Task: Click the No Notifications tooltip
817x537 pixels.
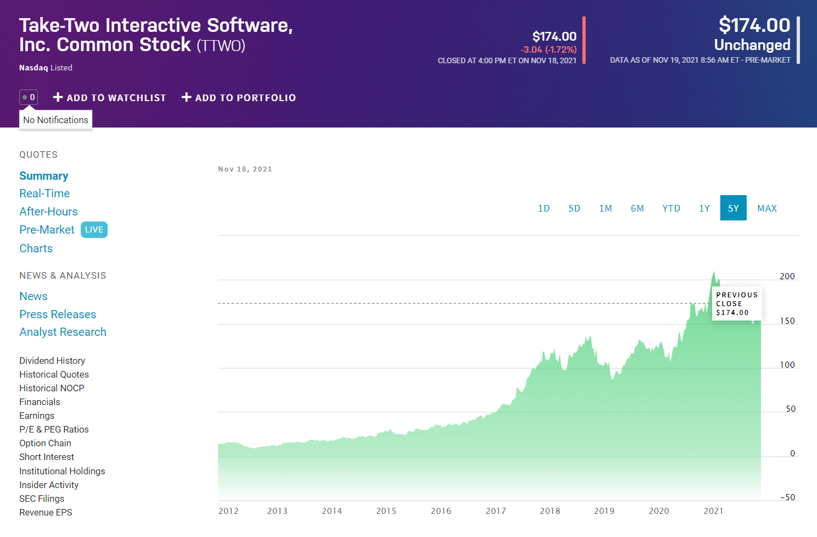Action: coord(55,120)
